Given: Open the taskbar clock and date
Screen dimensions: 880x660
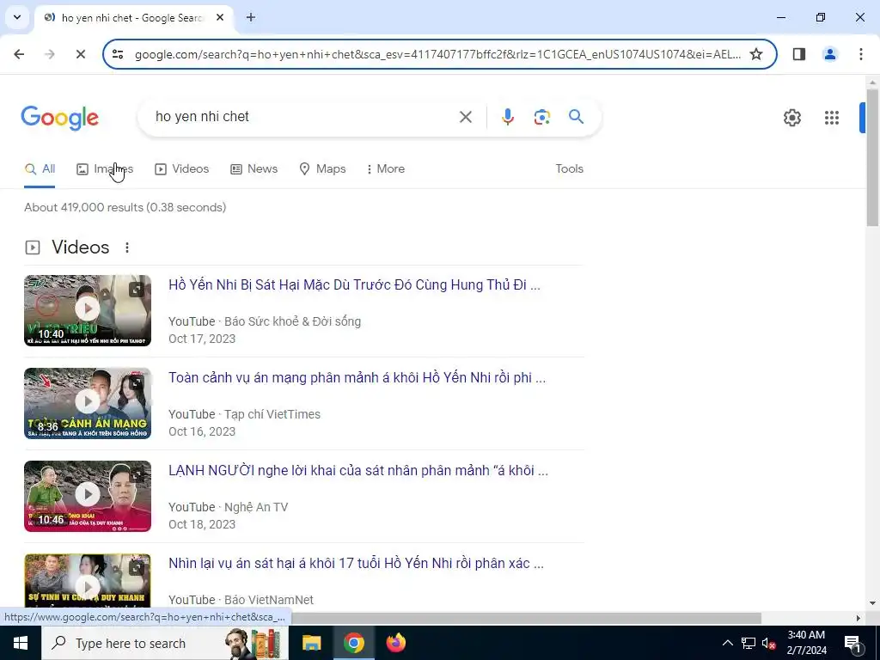Looking at the screenshot, I should pos(806,643).
